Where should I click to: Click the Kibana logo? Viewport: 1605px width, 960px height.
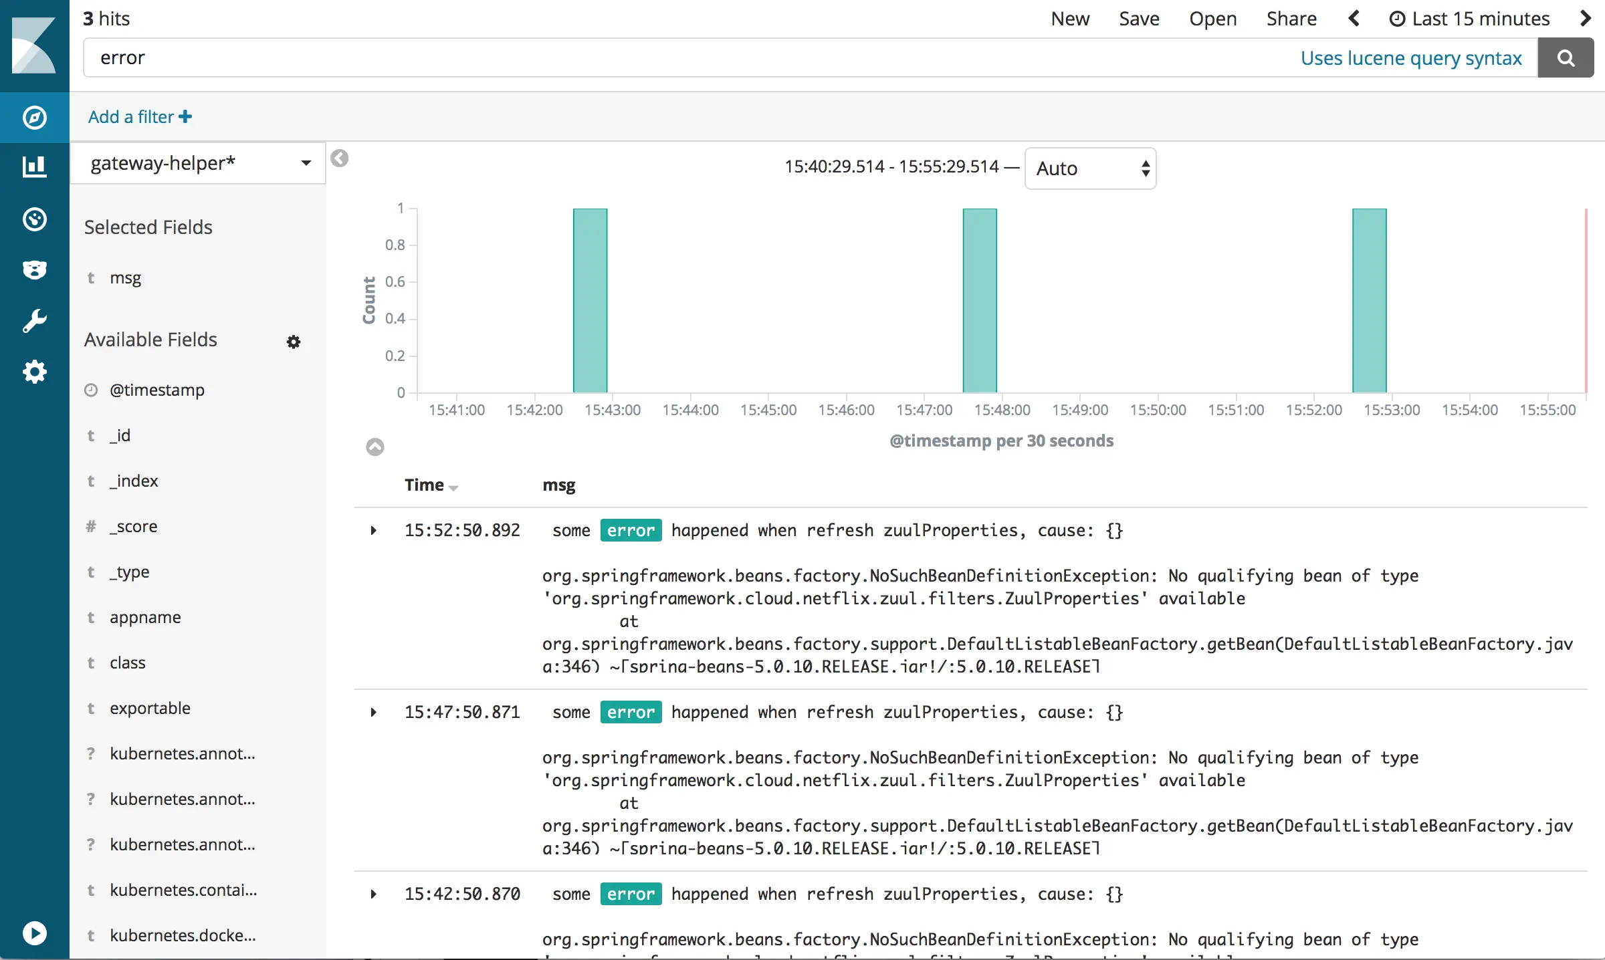[34, 45]
